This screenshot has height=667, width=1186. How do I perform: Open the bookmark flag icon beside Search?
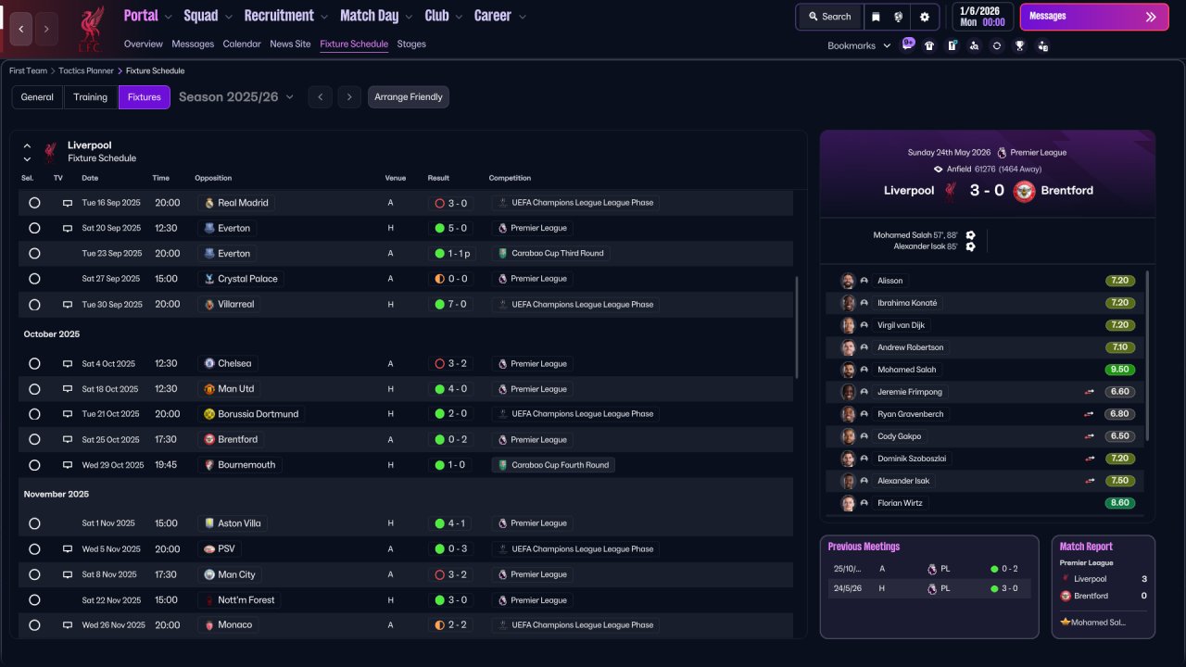point(876,17)
